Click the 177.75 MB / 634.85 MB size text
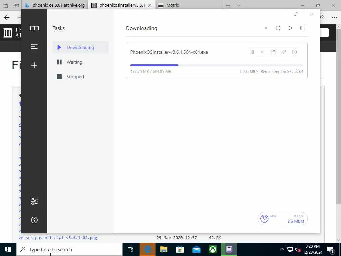 pos(151,72)
